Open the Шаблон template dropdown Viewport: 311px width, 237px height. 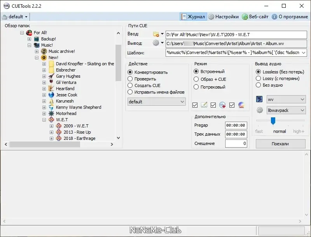click(x=304, y=53)
